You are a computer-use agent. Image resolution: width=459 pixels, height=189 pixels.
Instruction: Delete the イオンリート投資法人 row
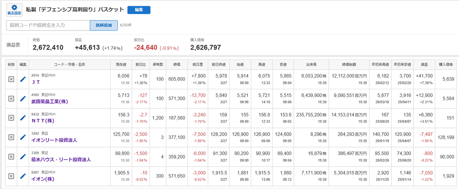click(11, 138)
